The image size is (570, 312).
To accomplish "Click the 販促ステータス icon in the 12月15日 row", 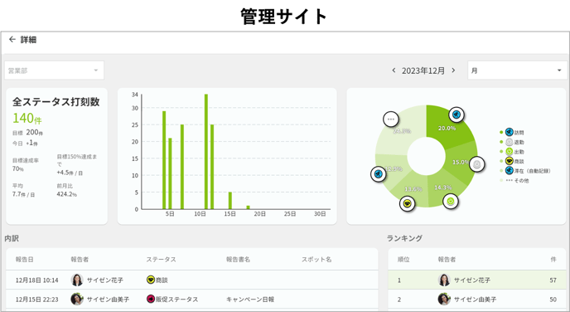I will click(x=151, y=299).
